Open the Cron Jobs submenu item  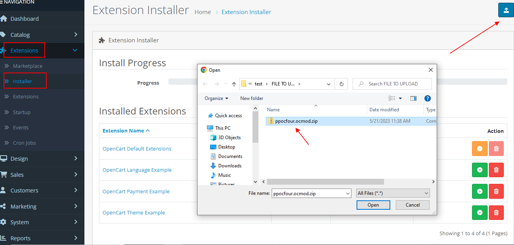point(24,143)
